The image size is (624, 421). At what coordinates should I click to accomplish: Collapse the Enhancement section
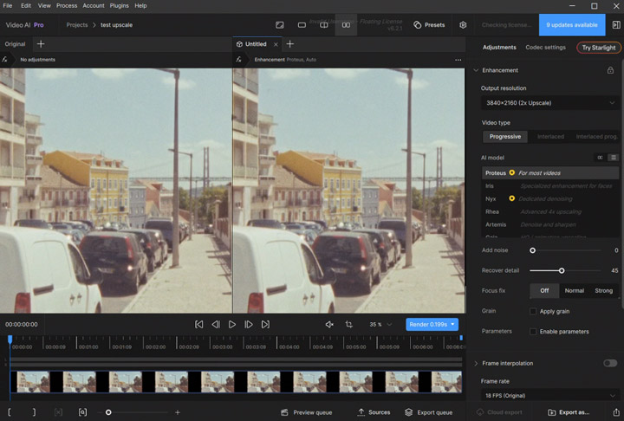pyautogui.click(x=476, y=70)
